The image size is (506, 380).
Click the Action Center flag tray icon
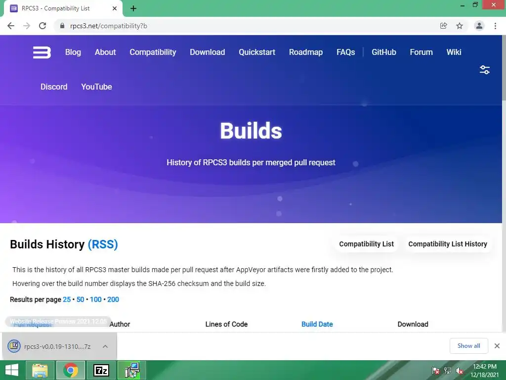coord(436,371)
